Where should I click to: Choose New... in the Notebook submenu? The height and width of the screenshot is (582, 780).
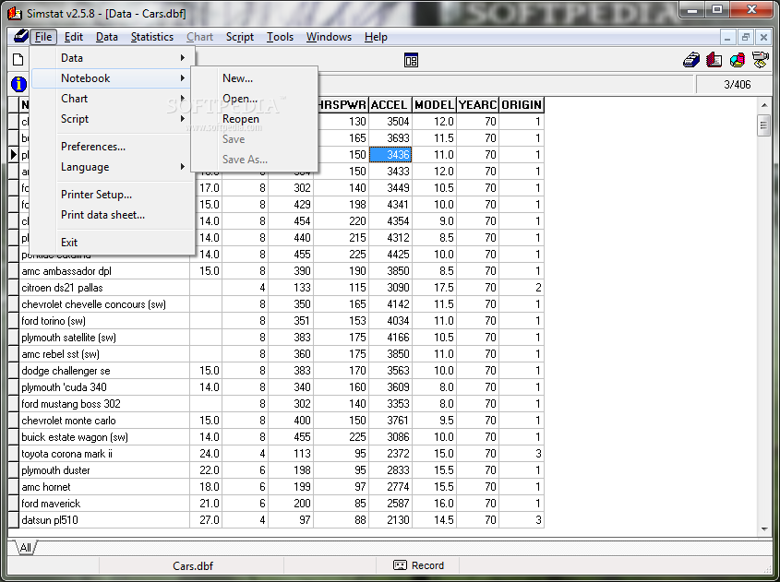click(x=254, y=78)
